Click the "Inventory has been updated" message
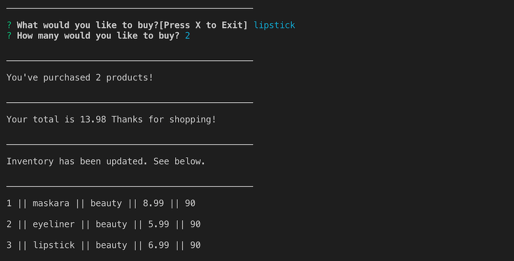The height and width of the screenshot is (261, 514). click(x=106, y=161)
